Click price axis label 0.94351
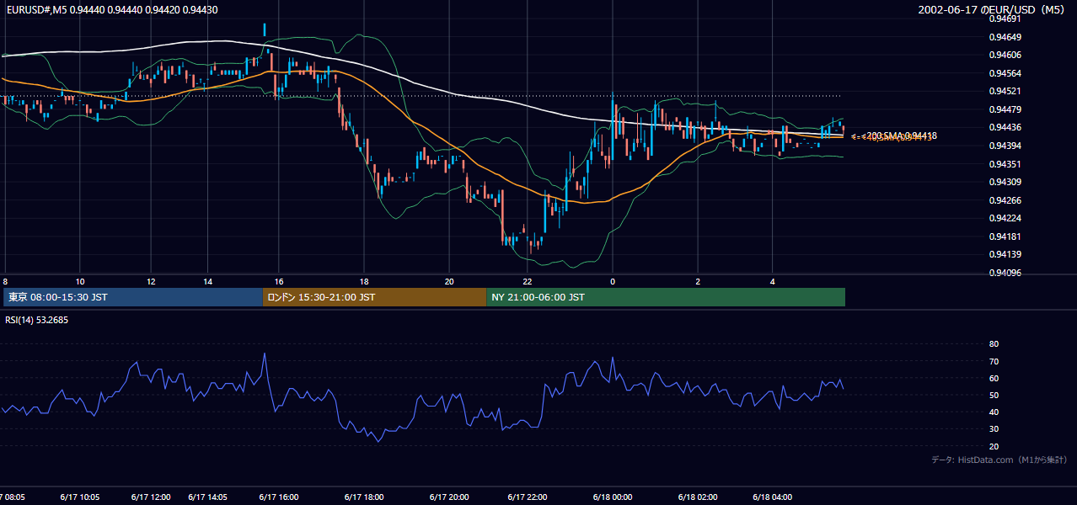 pos(1005,164)
